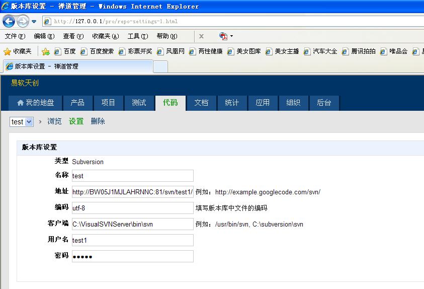Click the 易软天创 company name

(25, 83)
